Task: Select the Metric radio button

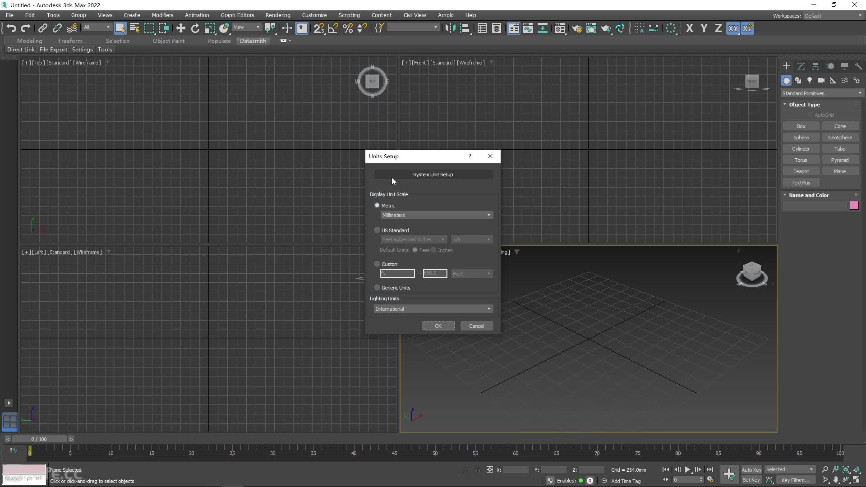Action: (x=377, y=205)
